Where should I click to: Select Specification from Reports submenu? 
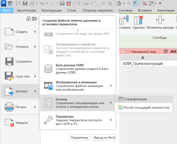(135, 99)
